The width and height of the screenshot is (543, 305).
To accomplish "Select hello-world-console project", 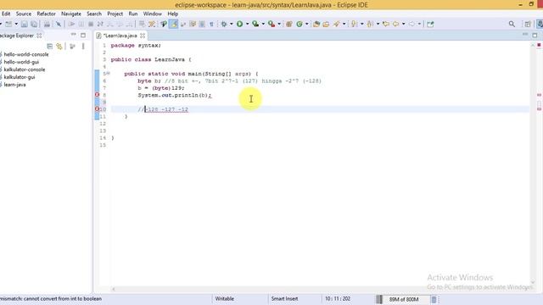I will 26,54.
